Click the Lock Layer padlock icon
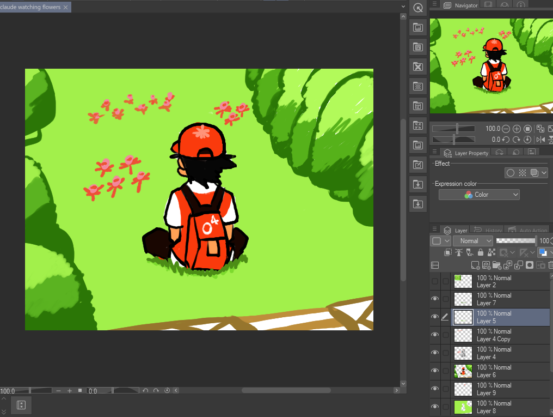 tap(481, 252)
